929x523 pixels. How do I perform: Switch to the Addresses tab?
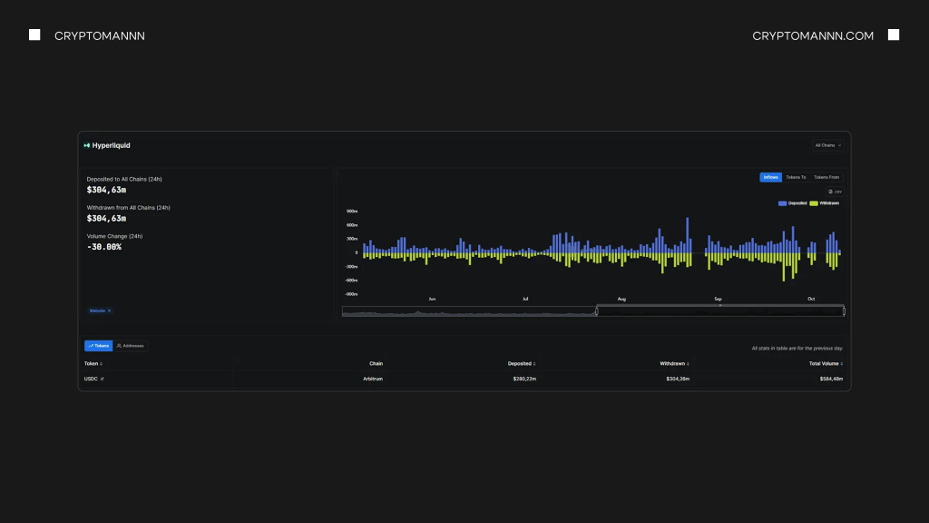tap(130, 346)
